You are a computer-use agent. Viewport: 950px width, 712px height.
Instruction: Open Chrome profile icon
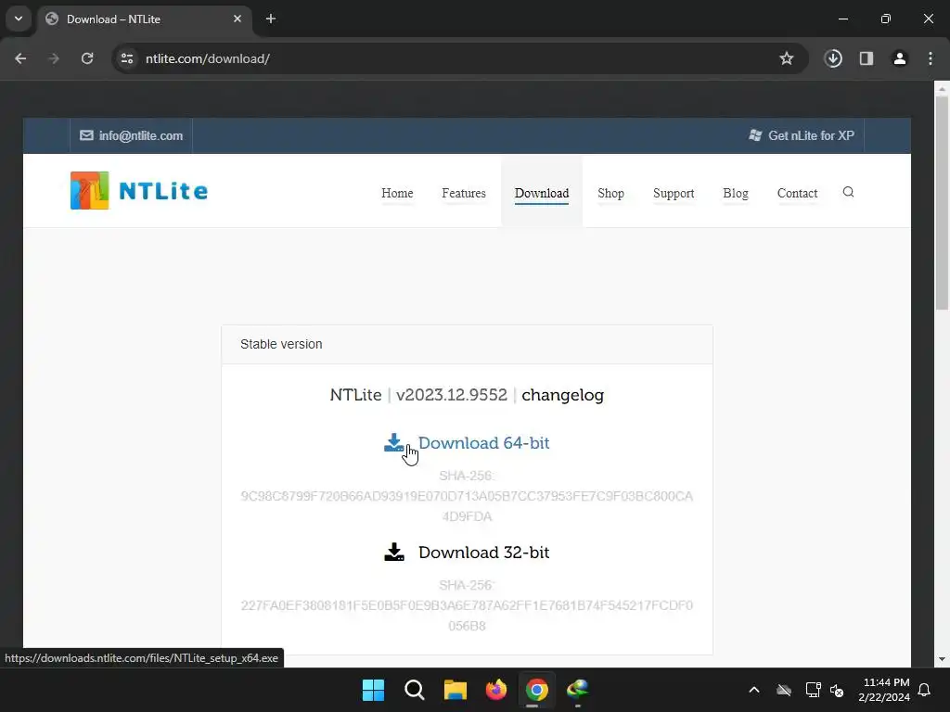point(900,58)
